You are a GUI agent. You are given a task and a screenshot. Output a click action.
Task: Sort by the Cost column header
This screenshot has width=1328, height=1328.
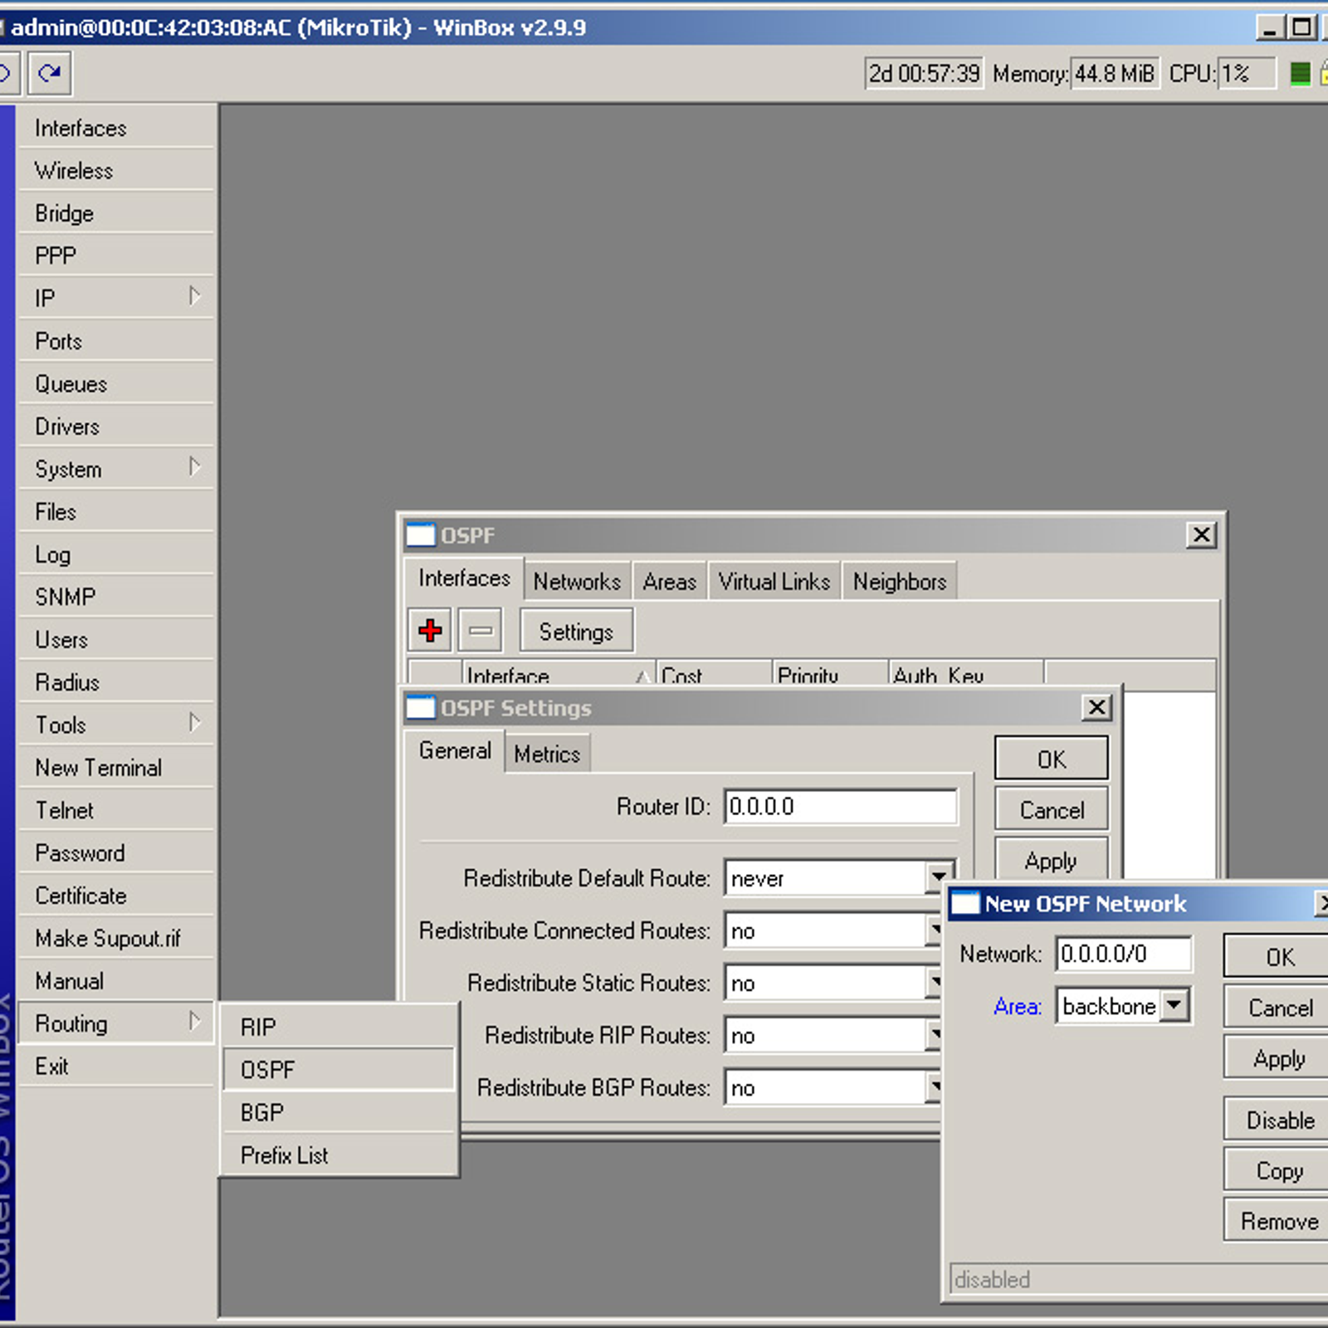[714, 675]
